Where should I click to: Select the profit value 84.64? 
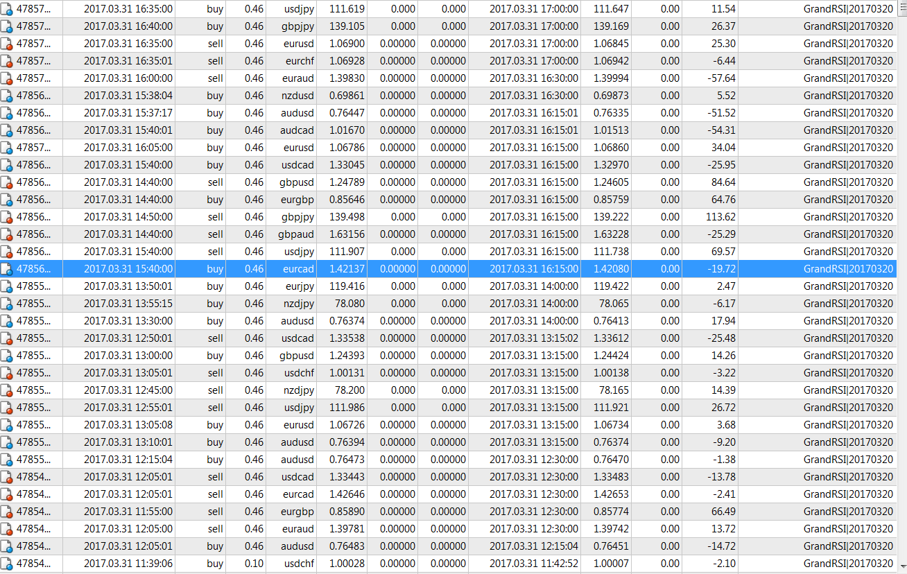point(724,182)
